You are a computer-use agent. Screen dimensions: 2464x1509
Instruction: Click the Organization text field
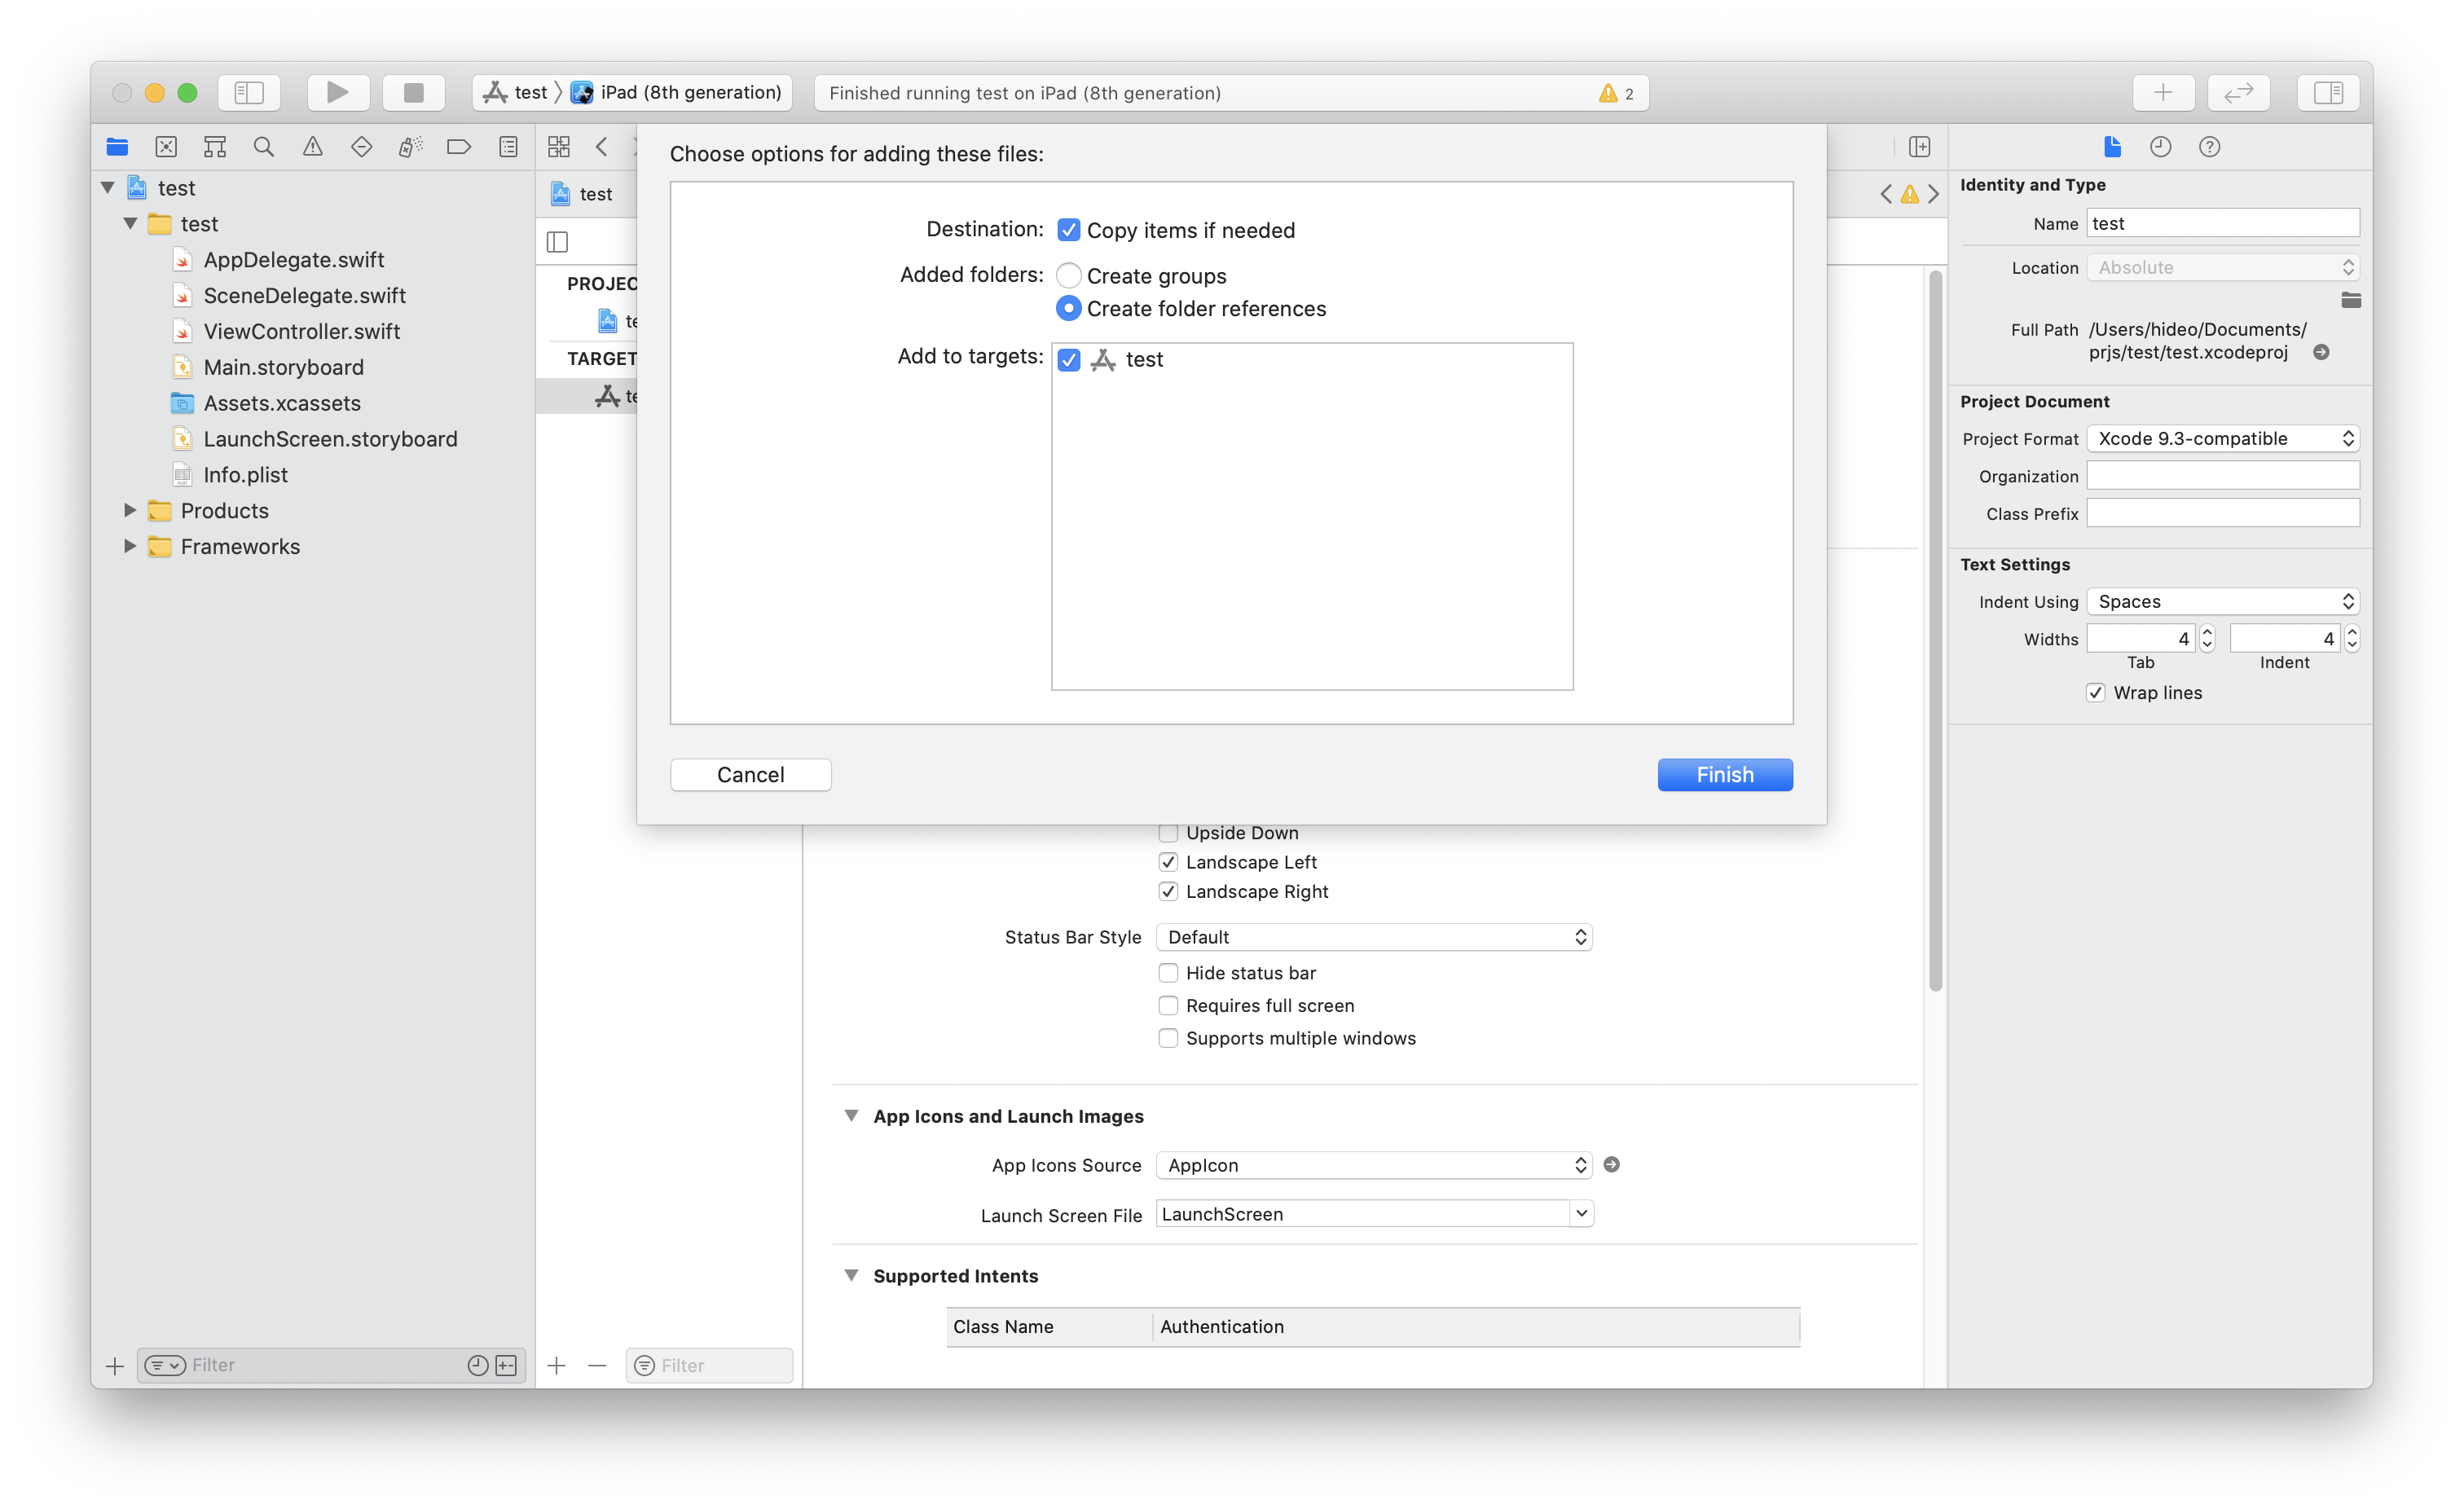pos(2222,476)
